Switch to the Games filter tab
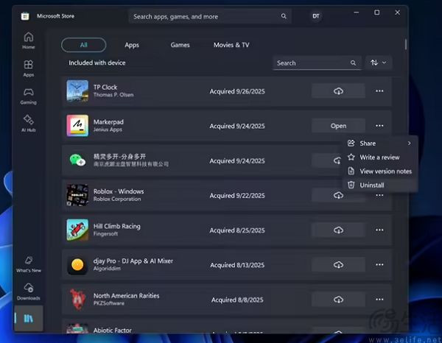Viewport: 442px width, 343px height. [180, 45]
